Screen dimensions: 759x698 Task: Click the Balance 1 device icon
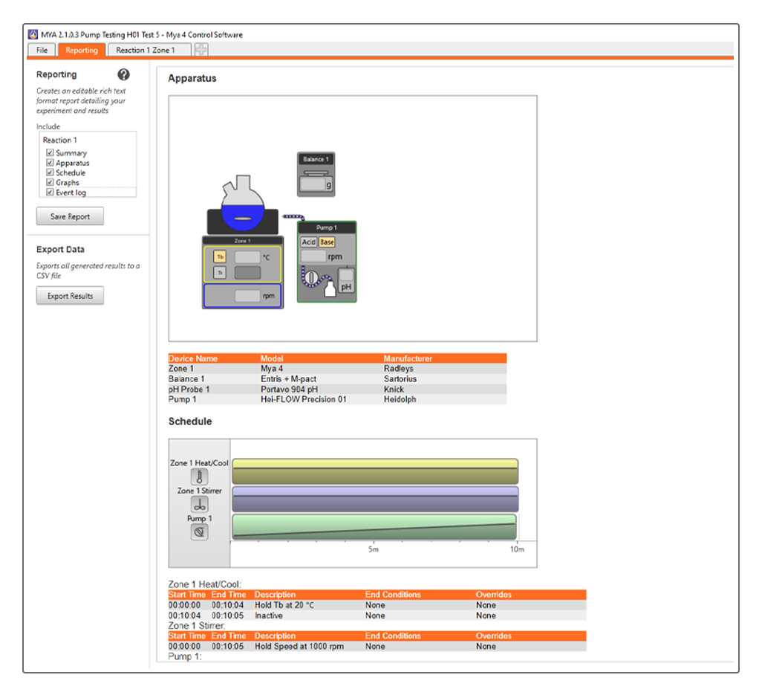point(316,175)
